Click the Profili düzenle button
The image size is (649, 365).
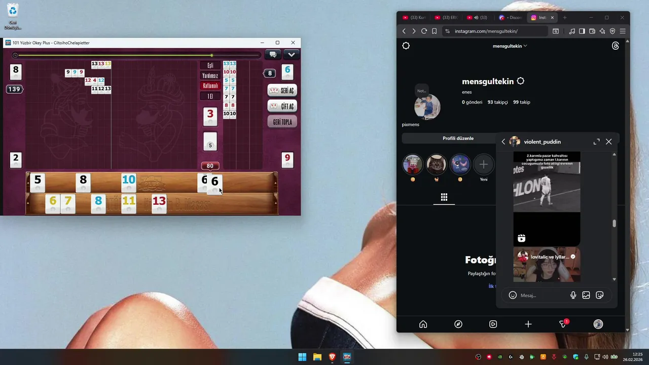(458, 138)
